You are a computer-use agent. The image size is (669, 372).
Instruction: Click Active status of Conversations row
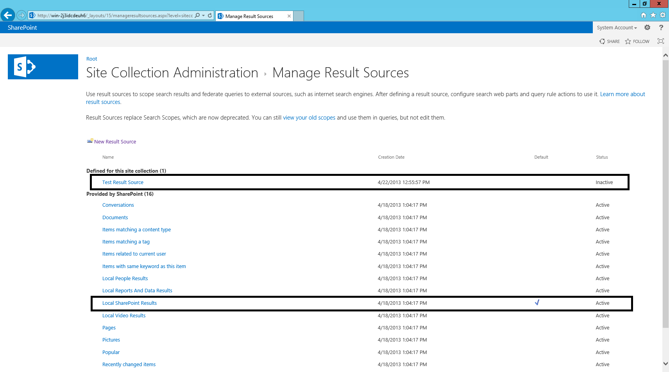[603, 205]
